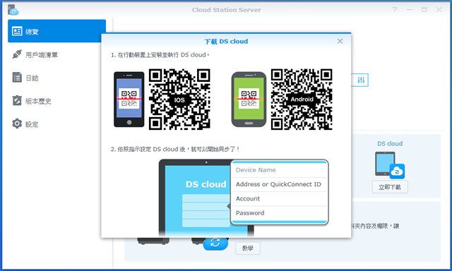The width and height of the screenshot is (452, 271).
Task: Click the Device Name field
Action: (280, 170)
